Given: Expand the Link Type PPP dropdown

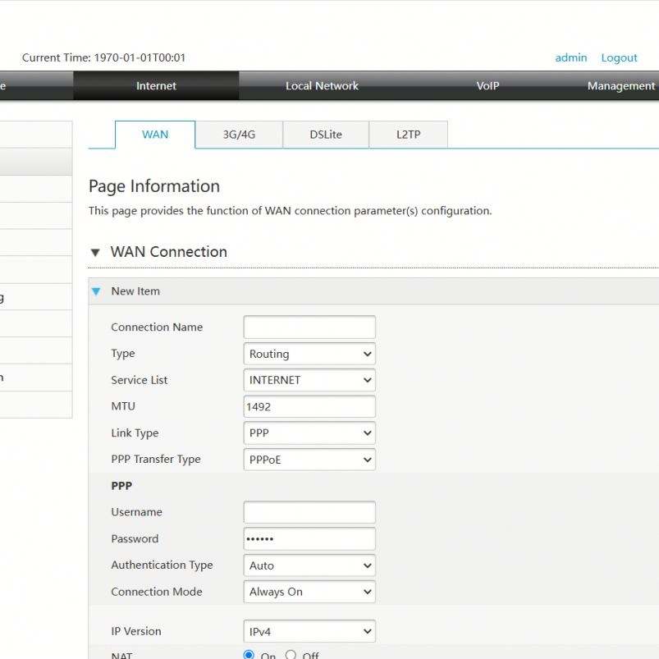Looking at the screenshot, I should pyautogui.click(x=309, y=433).
